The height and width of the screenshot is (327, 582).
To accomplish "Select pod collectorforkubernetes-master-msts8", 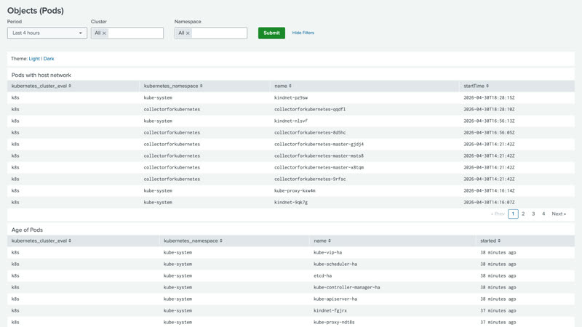I will 319,156.
